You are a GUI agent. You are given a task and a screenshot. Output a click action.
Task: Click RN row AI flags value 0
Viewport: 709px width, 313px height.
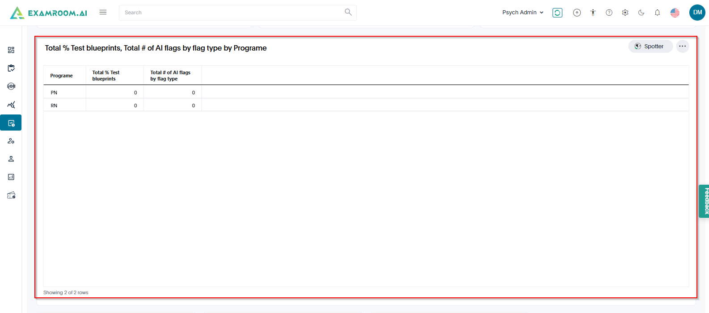pos(194,106)
